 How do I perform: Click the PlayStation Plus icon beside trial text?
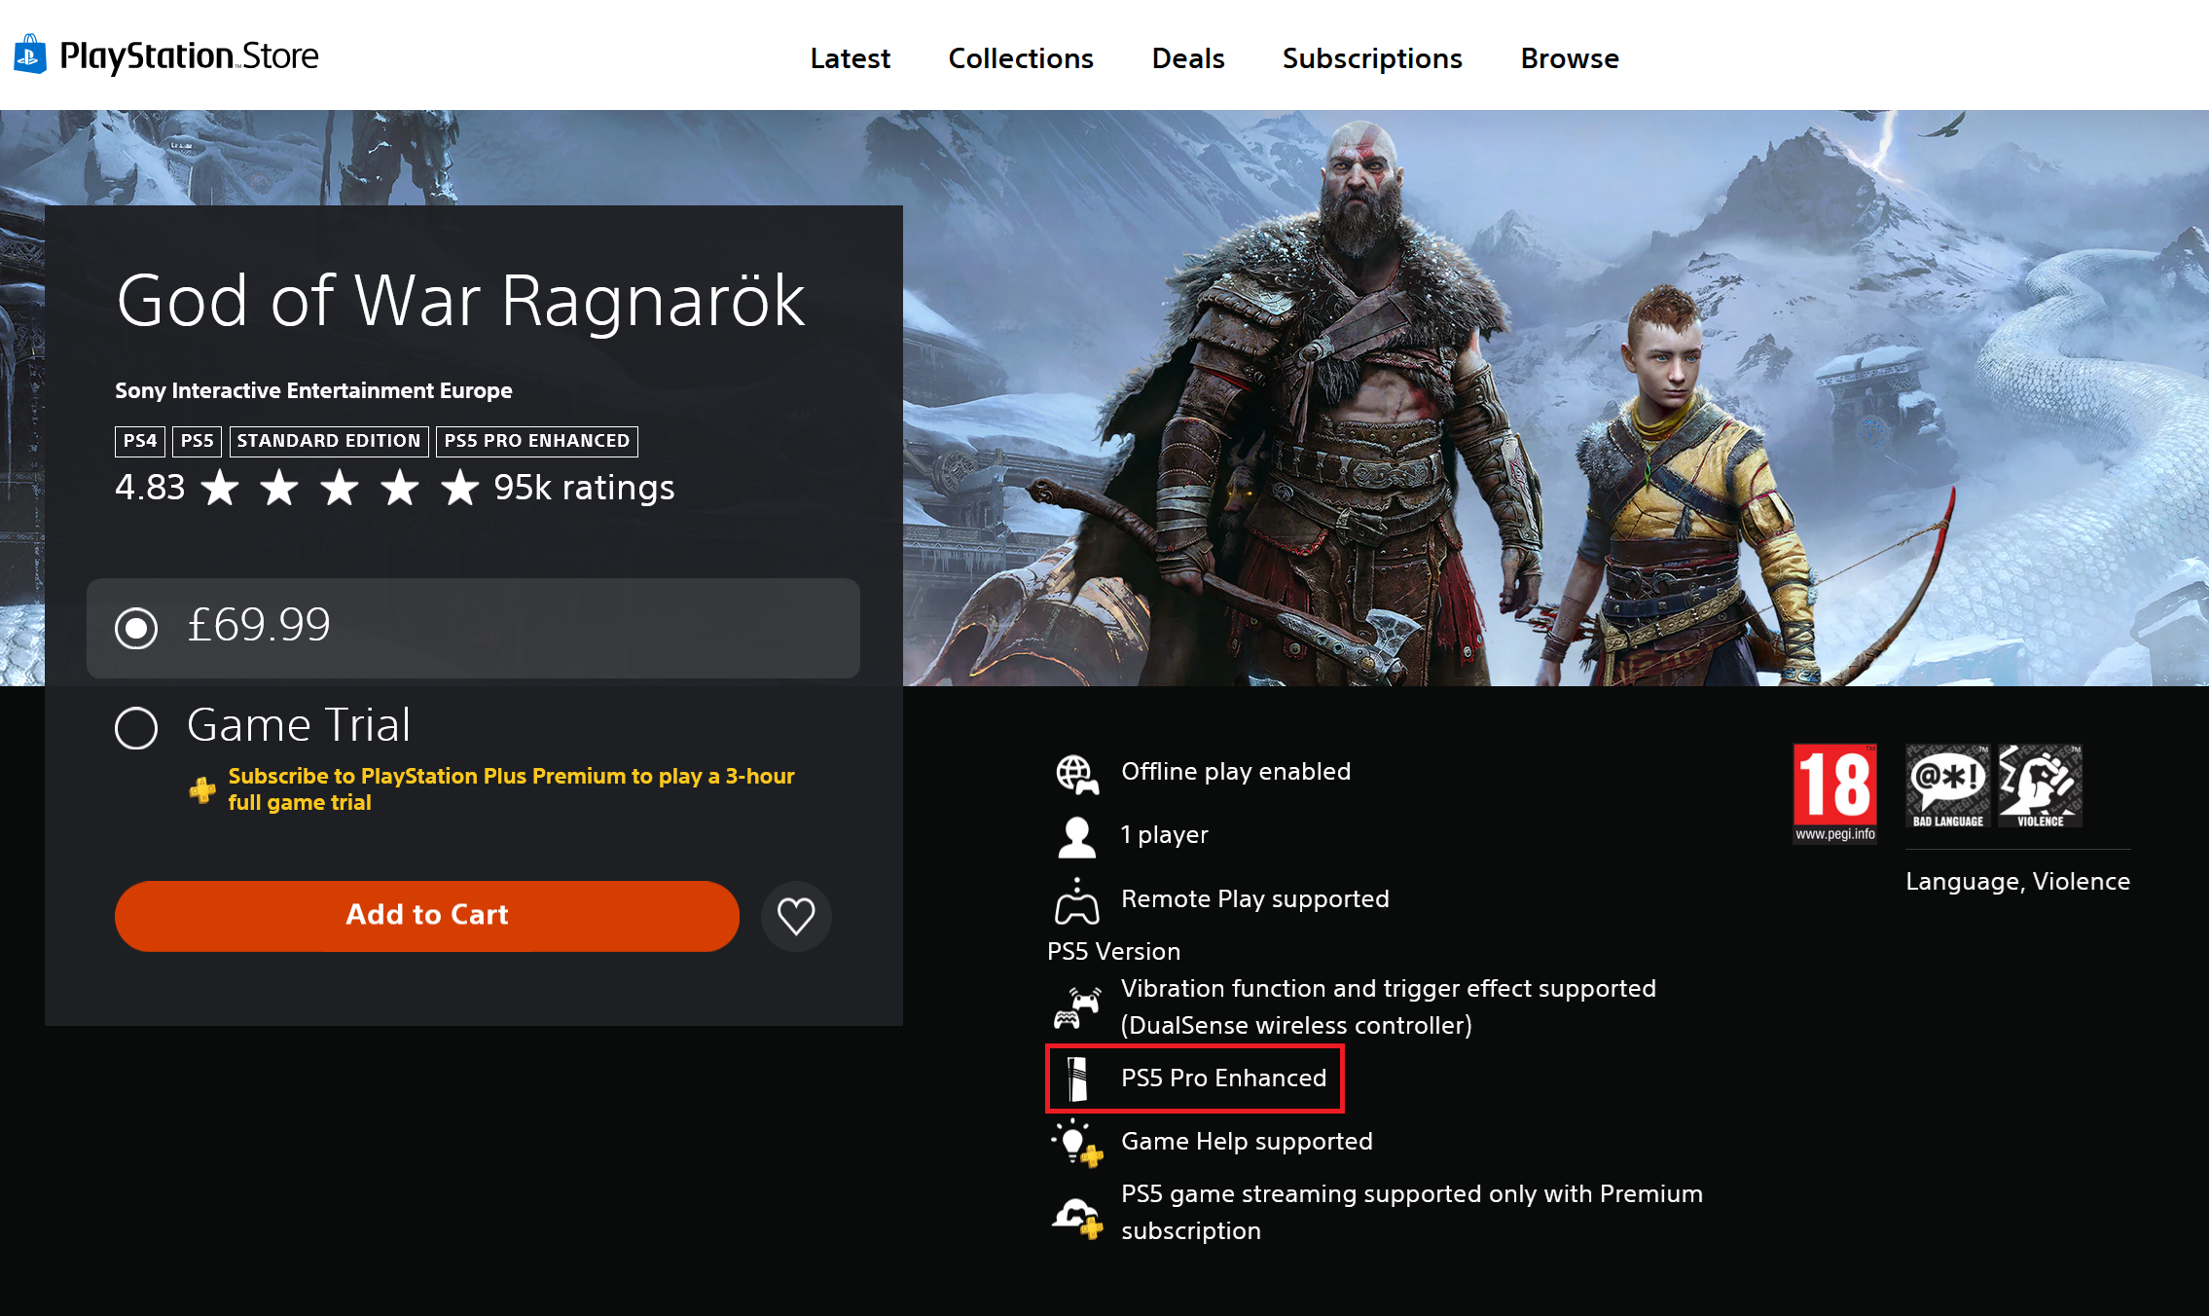click(x=202, y=789)
